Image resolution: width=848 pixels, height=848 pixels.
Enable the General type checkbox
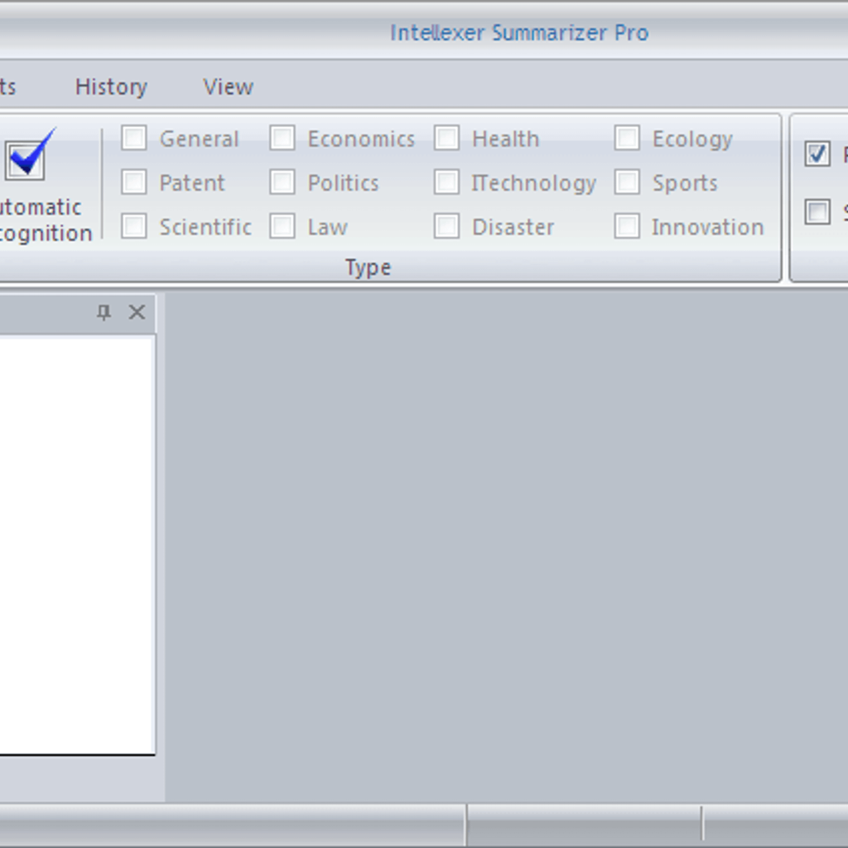pos(134,138)
